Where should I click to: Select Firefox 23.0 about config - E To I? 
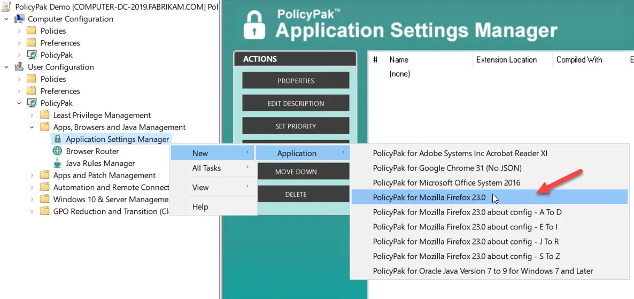pyautogui.click(x=489, y=227)
